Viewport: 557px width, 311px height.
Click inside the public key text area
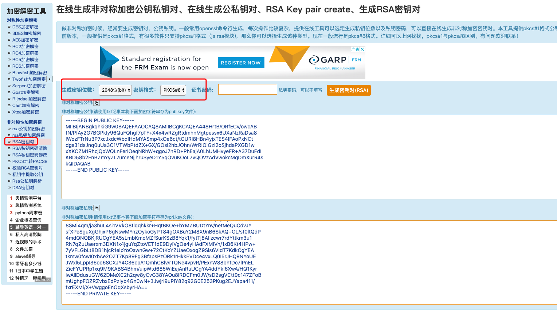click(x=309, y=157)
